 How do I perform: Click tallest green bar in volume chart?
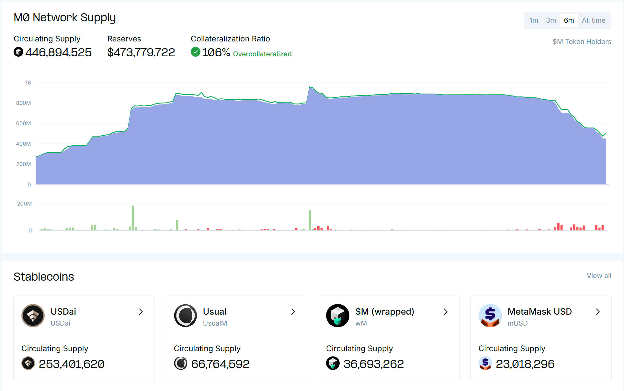tap(133, 218)
